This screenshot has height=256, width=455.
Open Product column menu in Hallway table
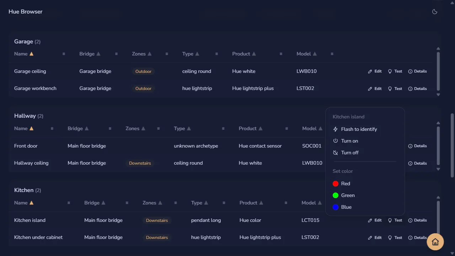tap(287, 129)
